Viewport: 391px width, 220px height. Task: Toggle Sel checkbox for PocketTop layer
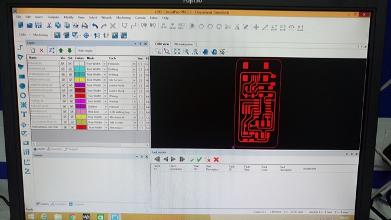(x=72, y=111)
